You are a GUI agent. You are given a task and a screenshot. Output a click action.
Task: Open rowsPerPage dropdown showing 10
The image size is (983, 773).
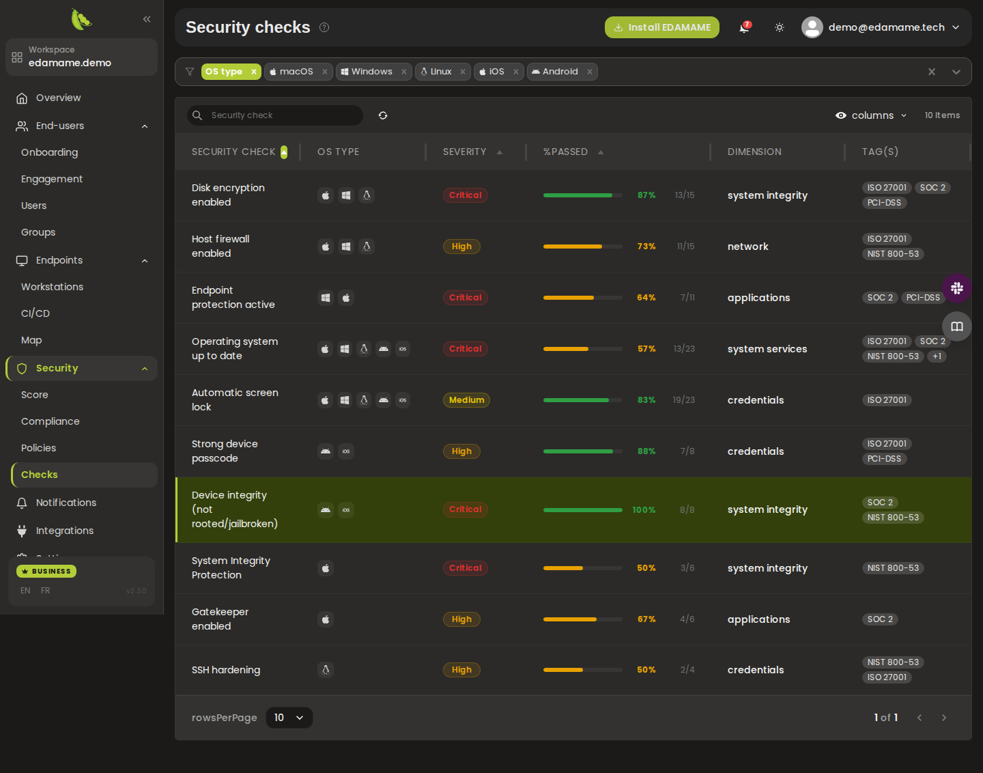[x=289, y=718]
